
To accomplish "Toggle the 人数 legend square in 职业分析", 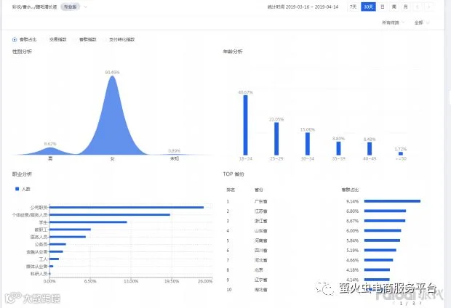I will pyautogui.click(x=17, y=189).
